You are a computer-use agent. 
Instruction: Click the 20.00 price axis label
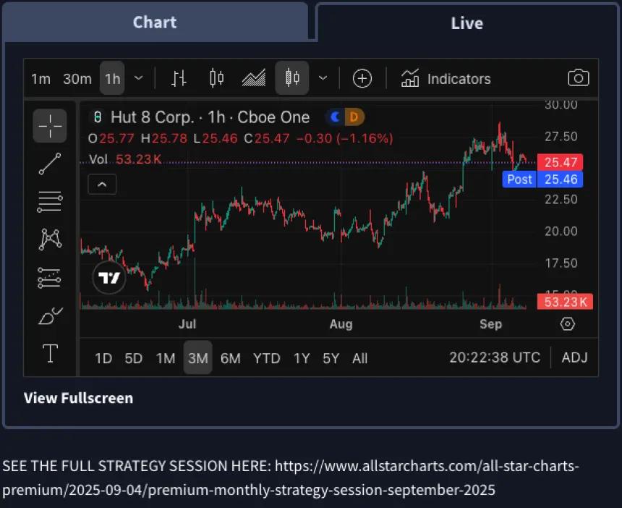(x=561, y=231)
